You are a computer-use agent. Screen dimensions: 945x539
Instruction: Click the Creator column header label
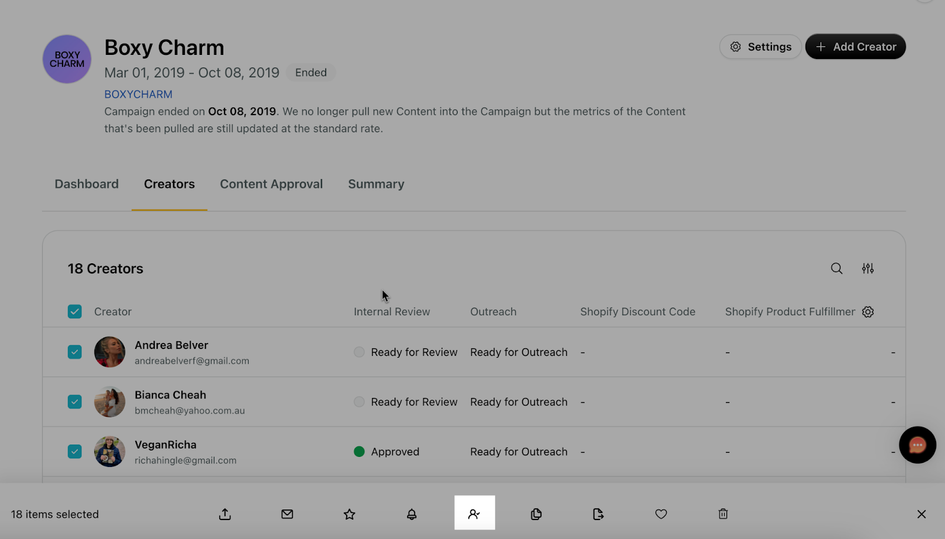(x=113, y=312)
